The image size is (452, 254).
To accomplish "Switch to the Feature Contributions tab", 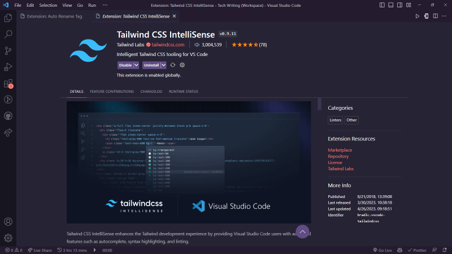I will pos(112,92).
